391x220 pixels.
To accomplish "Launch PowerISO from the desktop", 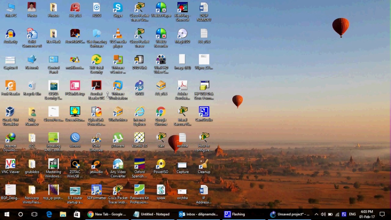I will coord(161,166).
